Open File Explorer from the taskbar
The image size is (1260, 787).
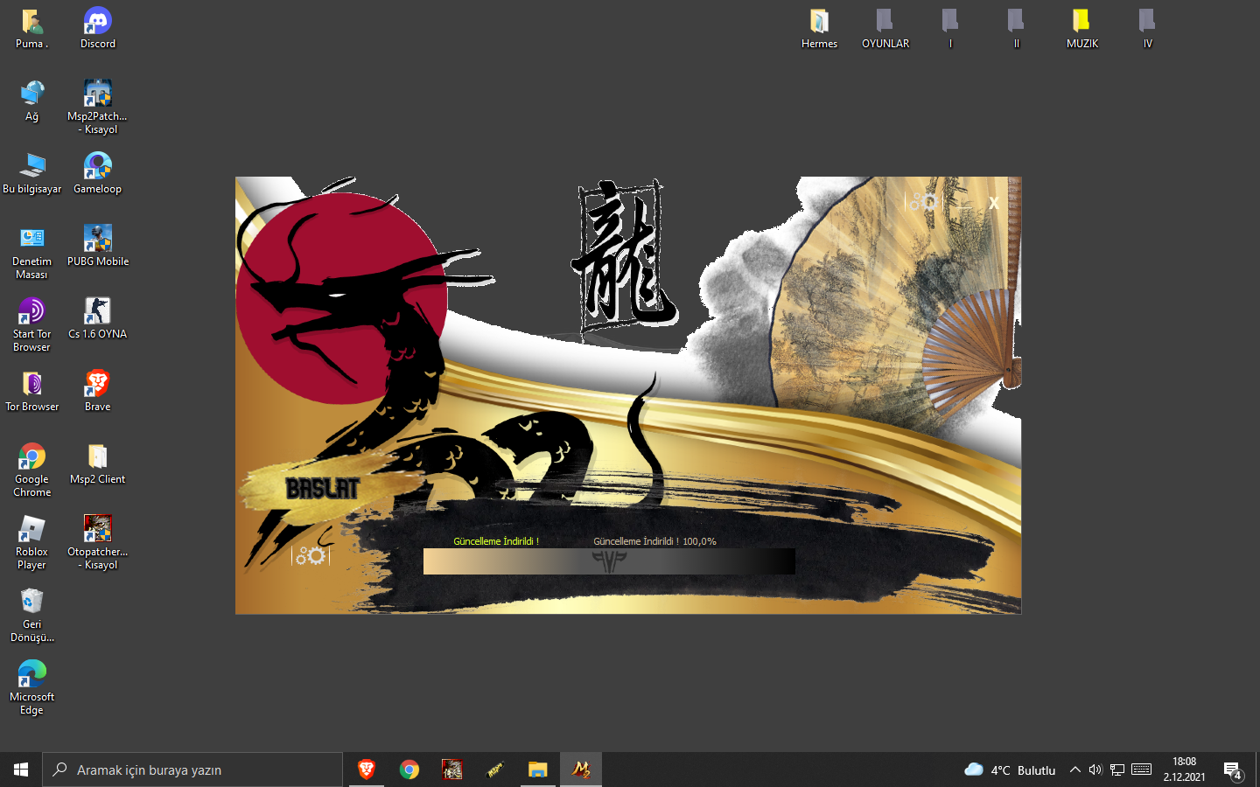pos(537,770)
